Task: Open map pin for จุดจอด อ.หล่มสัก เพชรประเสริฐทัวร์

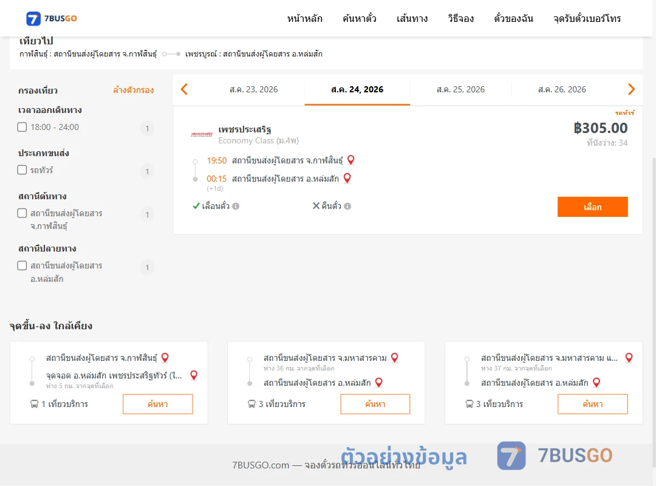Action: coord(194,375)
